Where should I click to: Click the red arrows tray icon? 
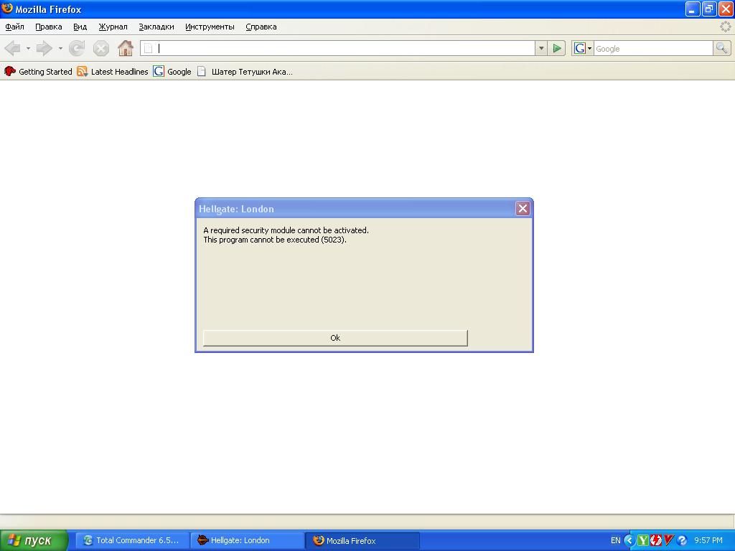click(656, 540)
